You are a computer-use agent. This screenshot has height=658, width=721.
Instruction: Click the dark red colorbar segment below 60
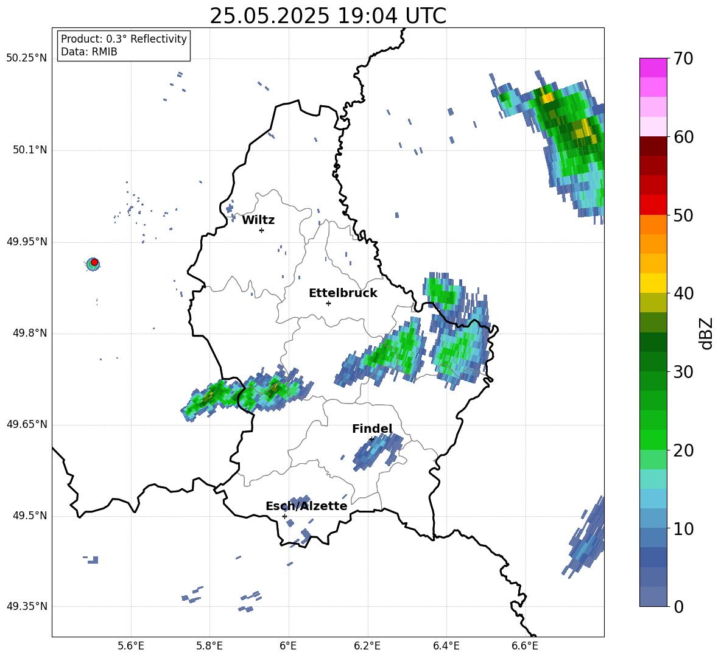(653, 146)
